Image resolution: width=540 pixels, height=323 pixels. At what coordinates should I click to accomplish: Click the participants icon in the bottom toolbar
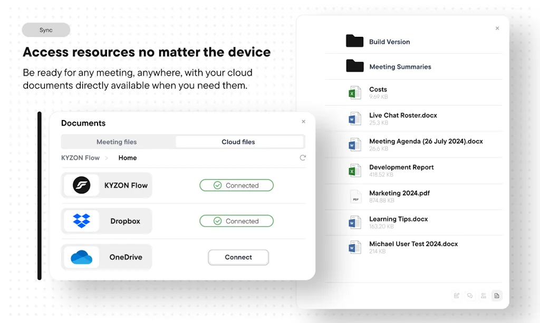point(483,296)
